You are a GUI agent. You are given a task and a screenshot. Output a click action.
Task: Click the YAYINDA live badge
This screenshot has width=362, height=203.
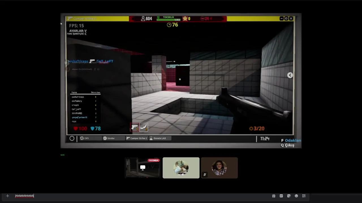pos(154,160)
